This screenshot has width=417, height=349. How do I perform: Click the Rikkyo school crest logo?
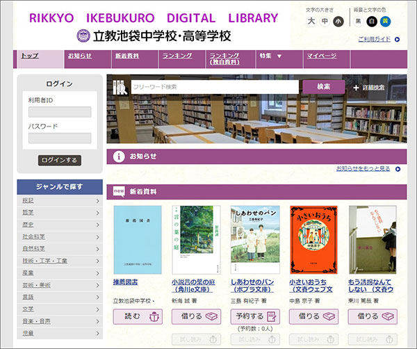click(83, 35)
